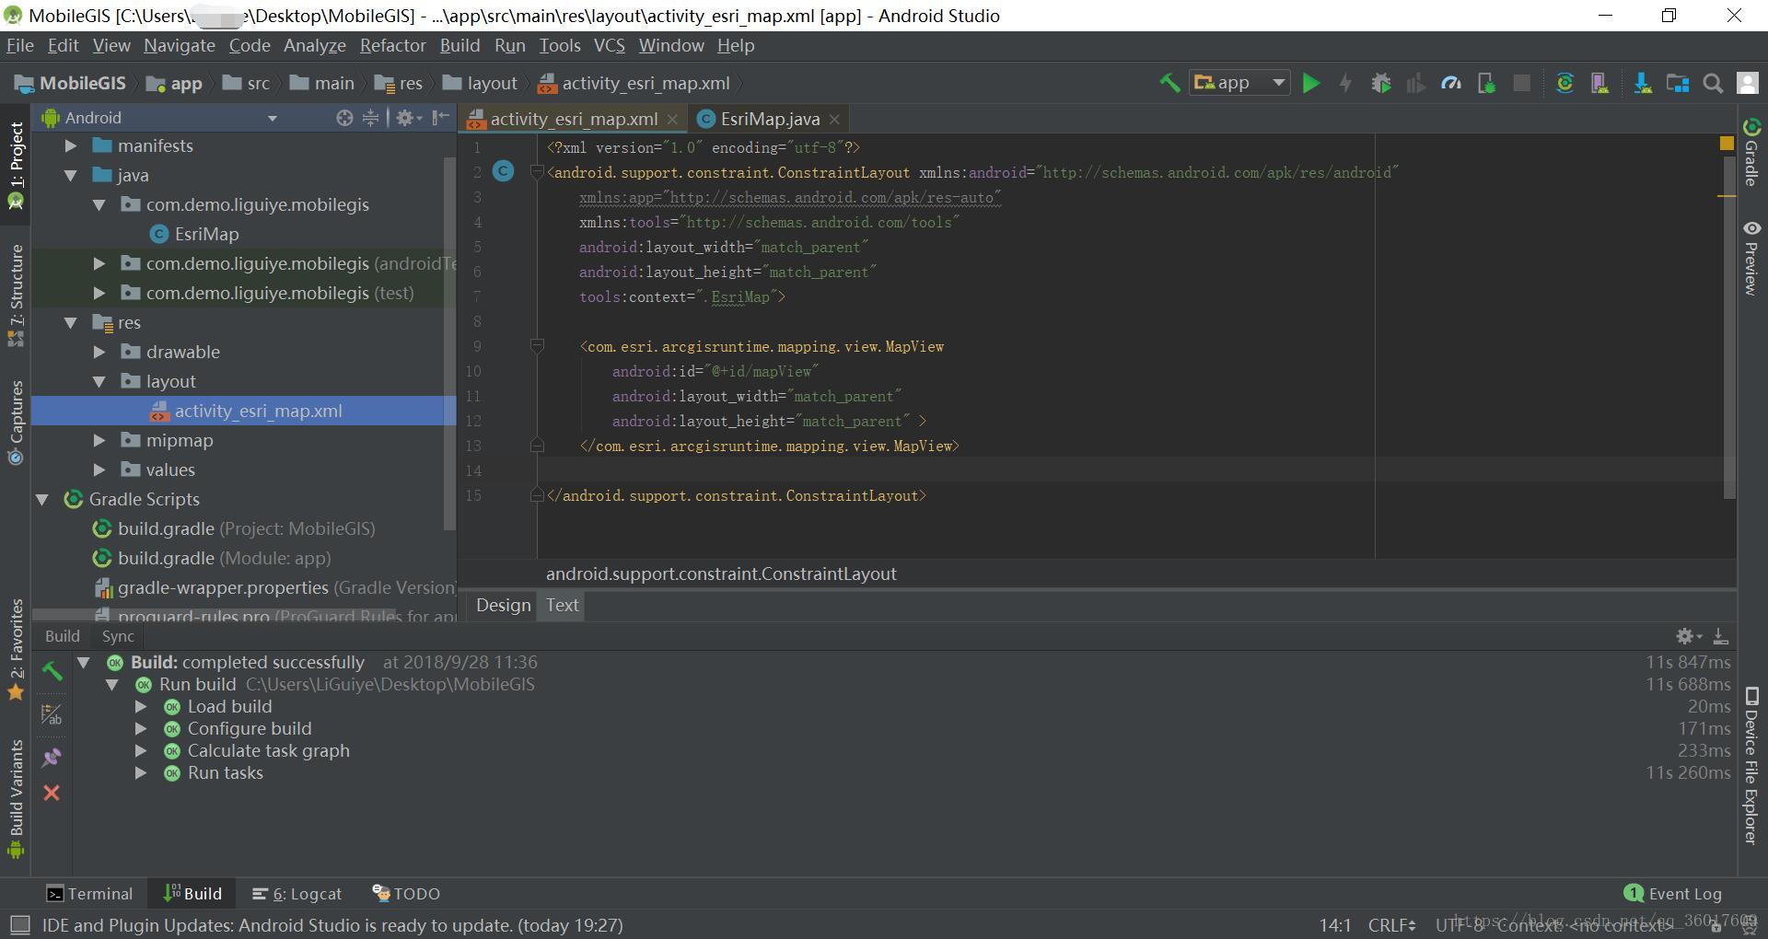1768x939 pixels.
Task: Switch to the EsriMap.java editor tab
Action: tap(769, 119)
